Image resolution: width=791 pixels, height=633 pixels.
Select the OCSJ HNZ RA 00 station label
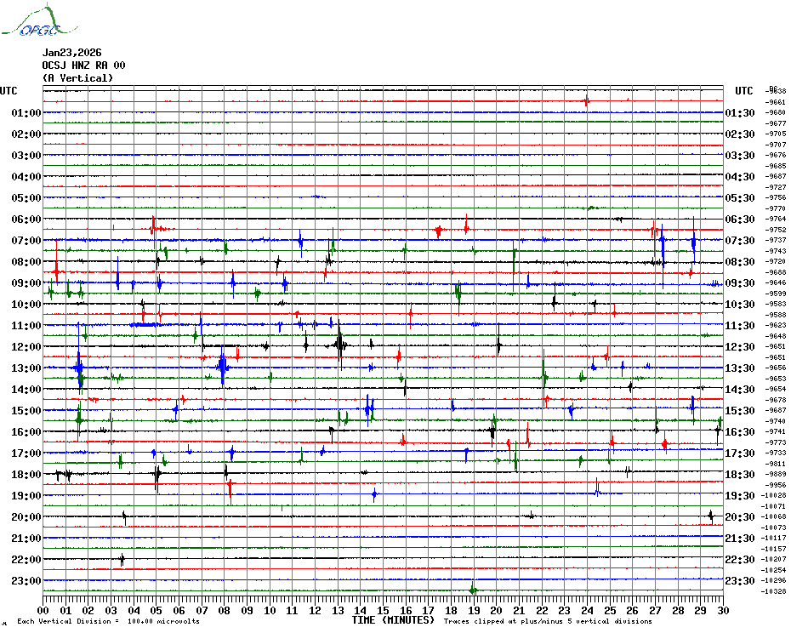[83, 66]
